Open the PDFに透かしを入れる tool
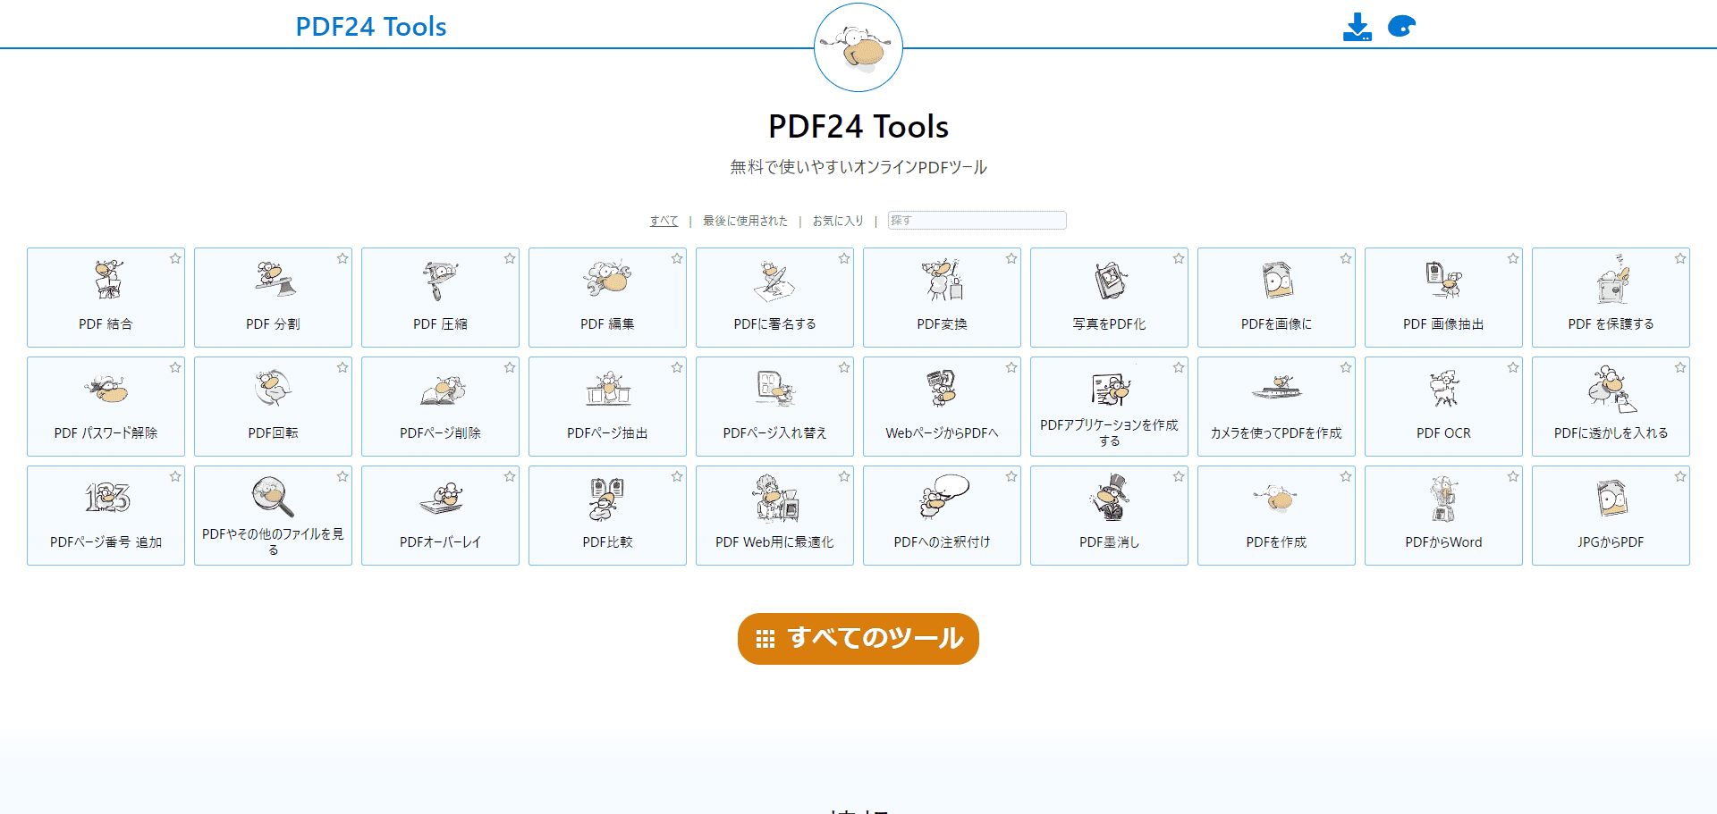The image size is (1717, 814). (1611, 407)
